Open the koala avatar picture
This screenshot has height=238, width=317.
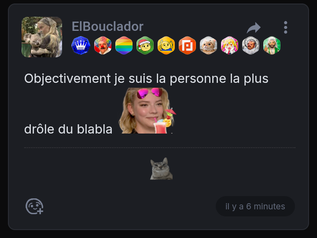tap(42, 37)
